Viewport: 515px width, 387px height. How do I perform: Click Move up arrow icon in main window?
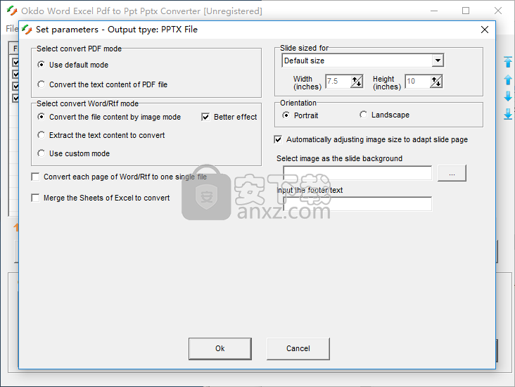tap(508, 80)
